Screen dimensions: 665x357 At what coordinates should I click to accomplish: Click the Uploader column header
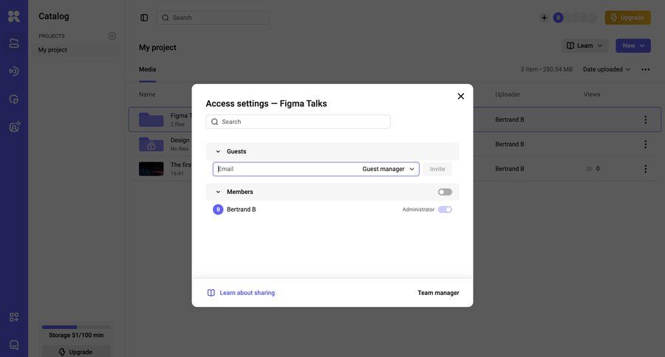pos(507,94)
